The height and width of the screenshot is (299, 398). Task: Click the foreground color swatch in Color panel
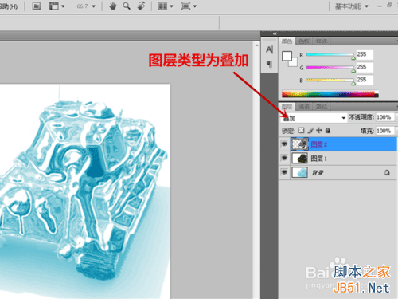(x=287, y=56)
